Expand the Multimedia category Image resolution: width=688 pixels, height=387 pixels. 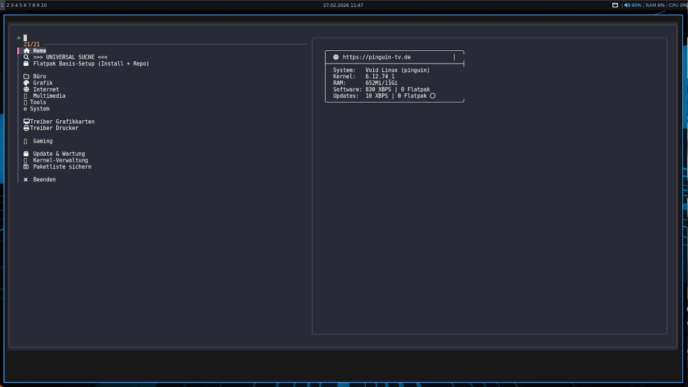[49, 96]
